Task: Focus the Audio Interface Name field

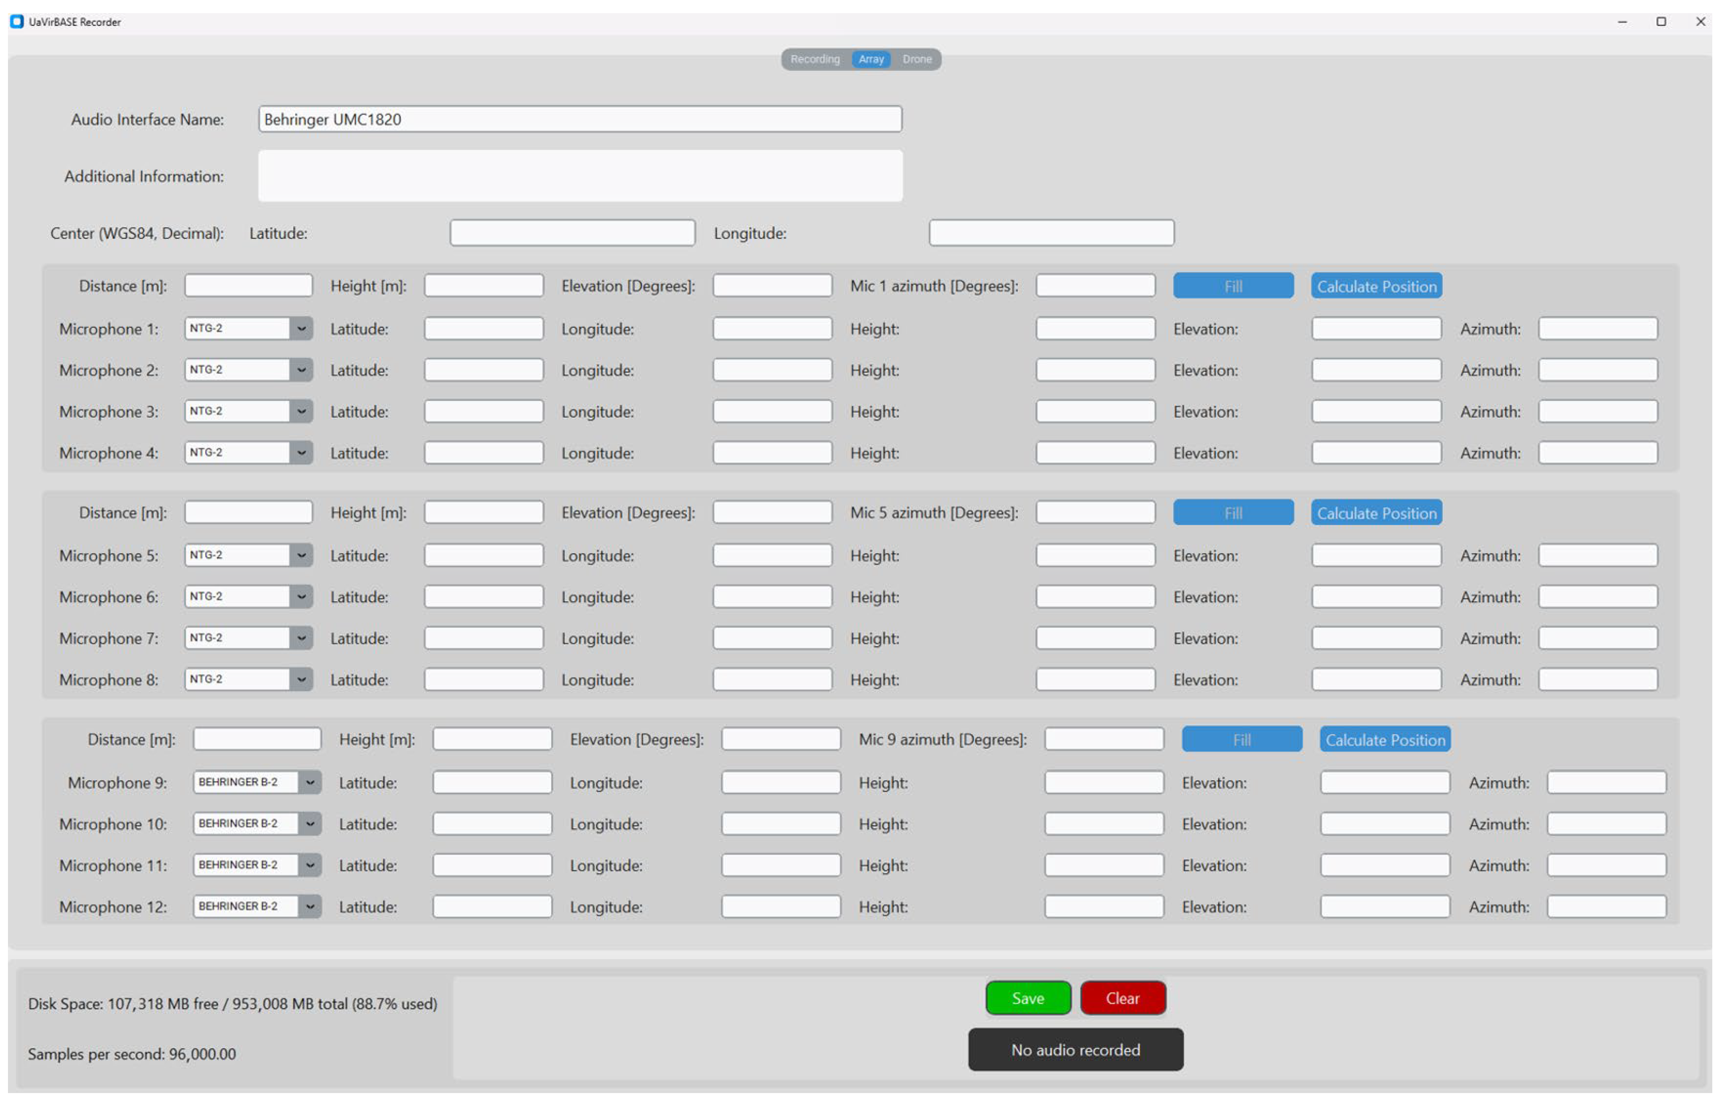Action: [579, 119]
